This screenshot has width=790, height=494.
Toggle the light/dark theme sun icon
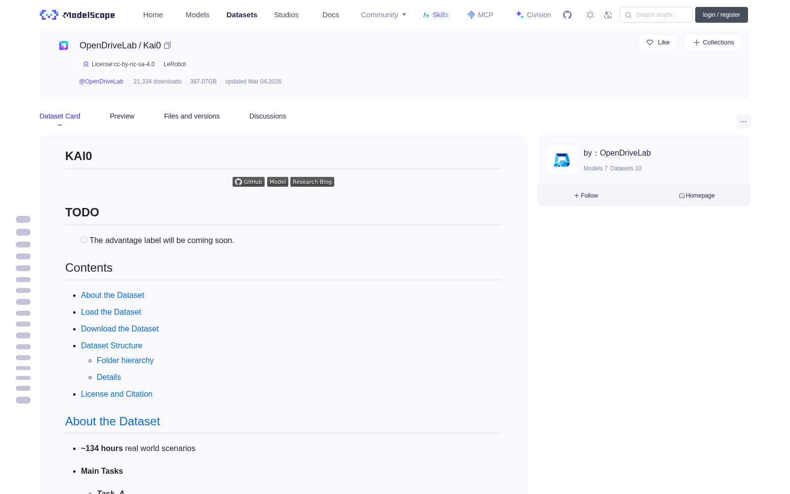(590, 15)
